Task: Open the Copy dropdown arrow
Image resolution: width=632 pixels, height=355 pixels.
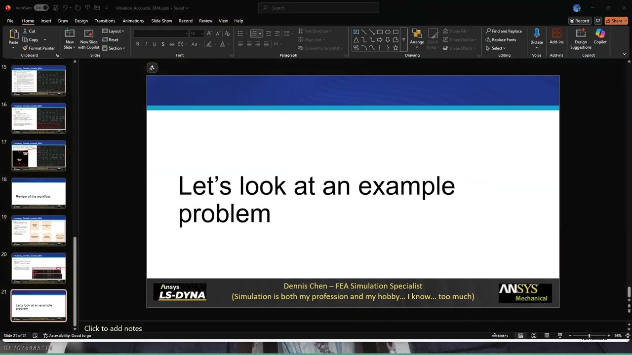Action: click(x=44, y=39)
